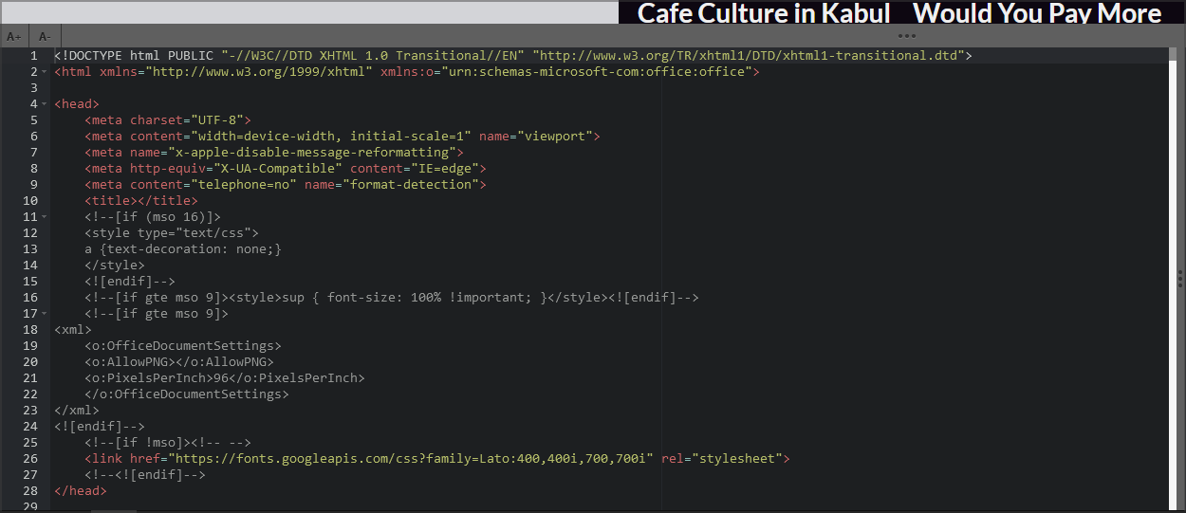The image size is (1186, 513).
Task: Click the text-decoration: none rule
Action: [183, 249]
